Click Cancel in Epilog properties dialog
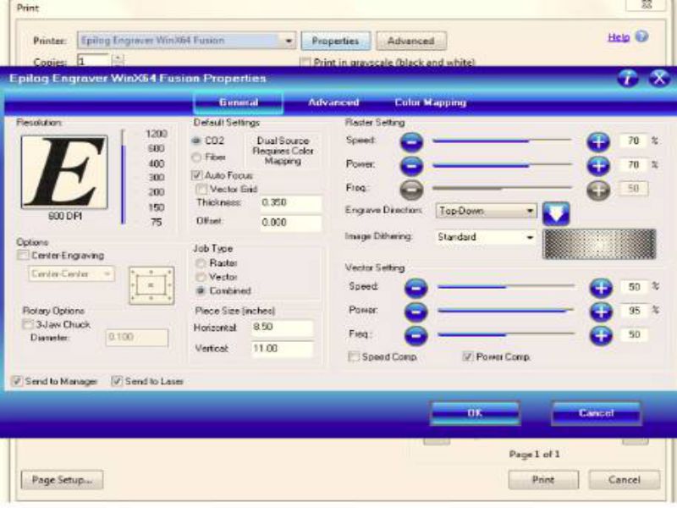 (596, 413)
